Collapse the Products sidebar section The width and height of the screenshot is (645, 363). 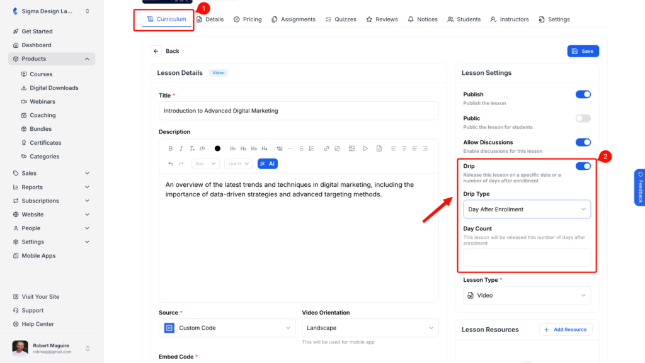(x=52, y=59)
